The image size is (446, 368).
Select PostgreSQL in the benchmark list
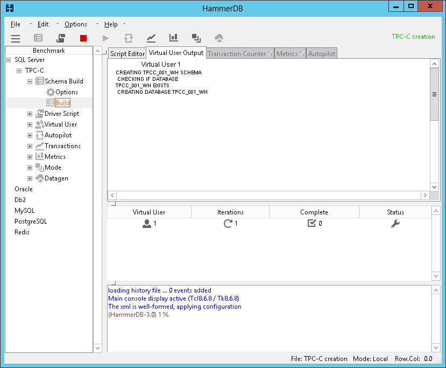click(31, 221)
